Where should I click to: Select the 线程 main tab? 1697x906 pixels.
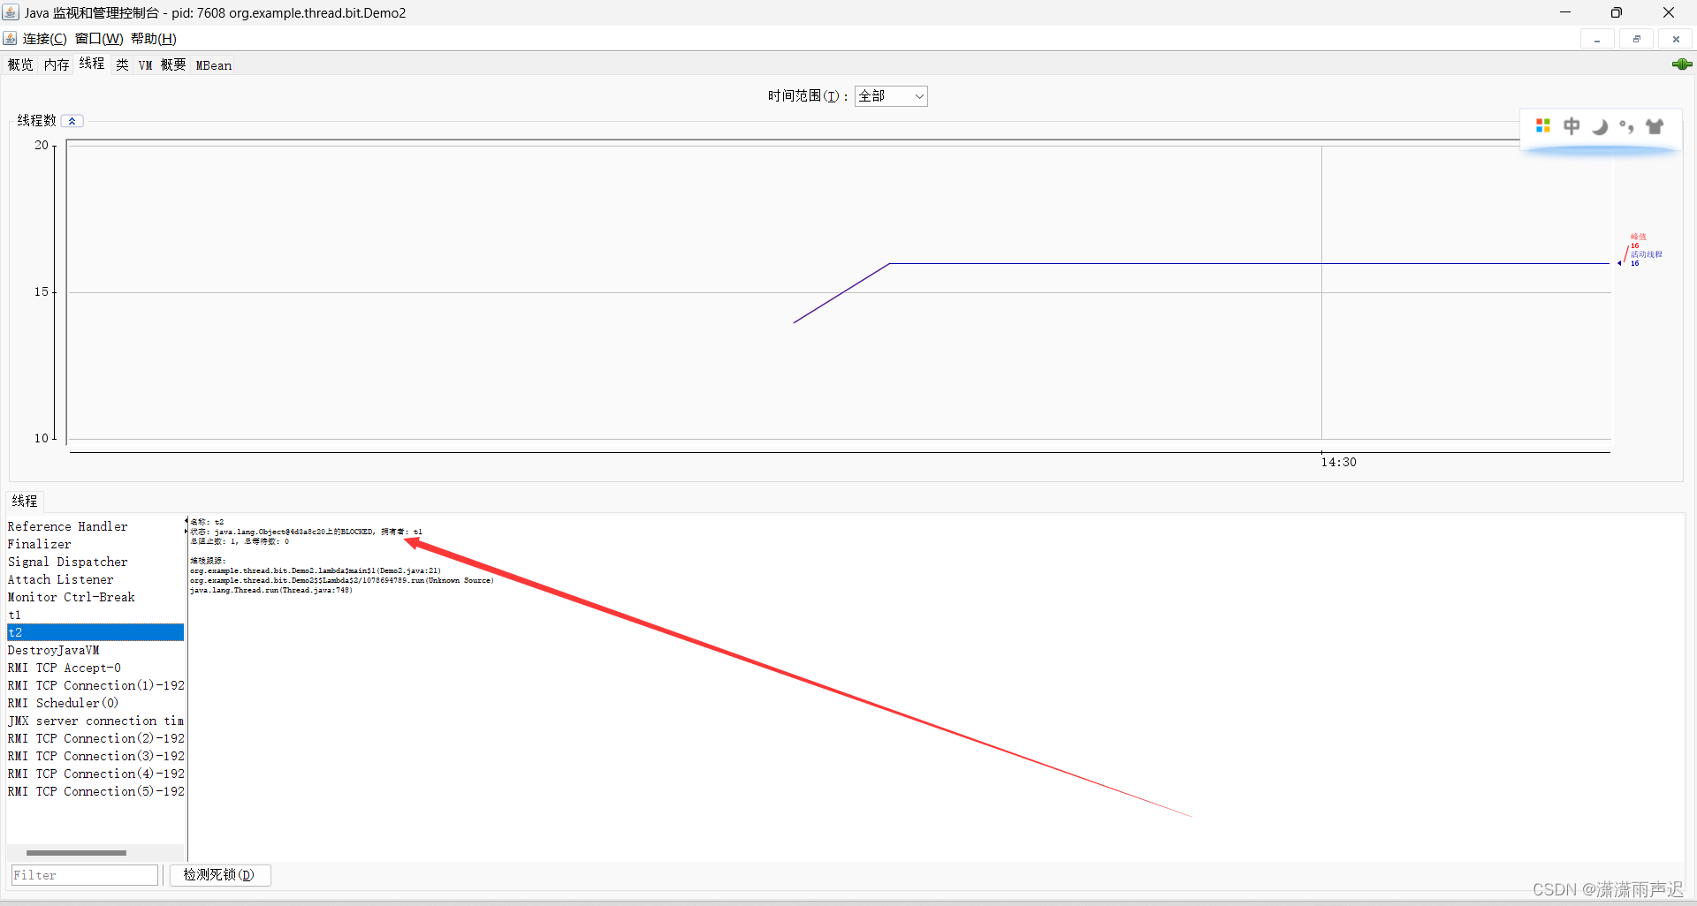[92, 64]
